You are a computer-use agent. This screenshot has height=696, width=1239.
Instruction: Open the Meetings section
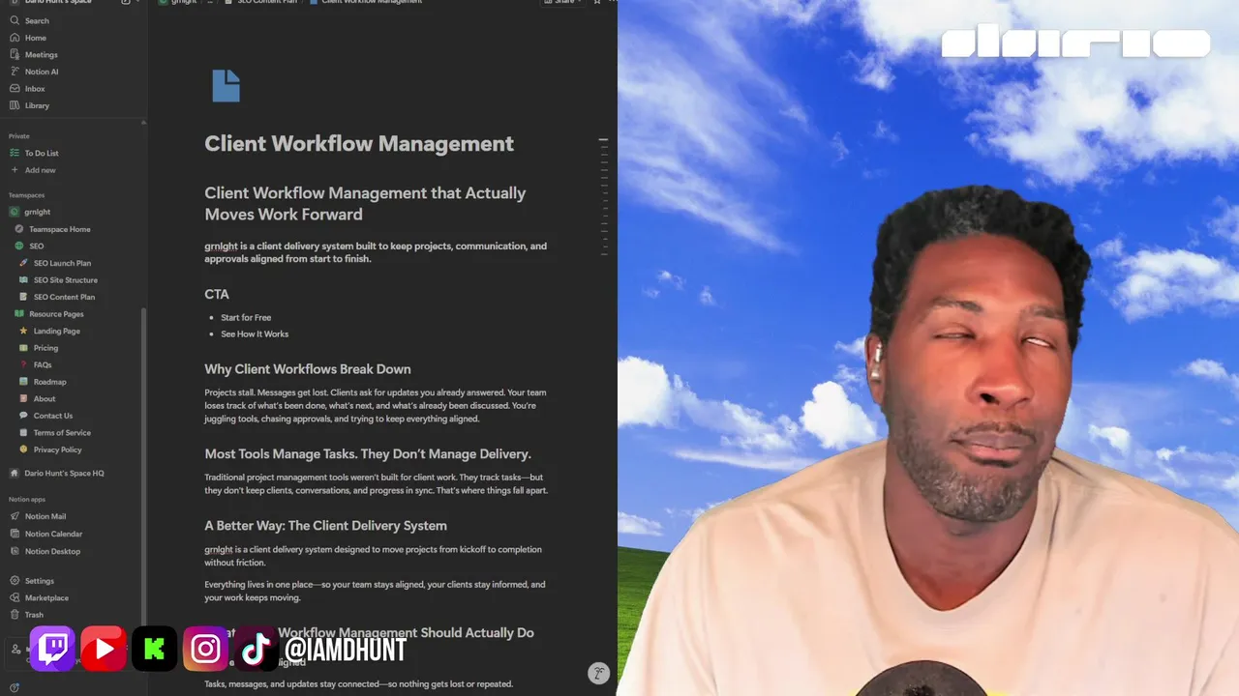[x=41, y=55]
